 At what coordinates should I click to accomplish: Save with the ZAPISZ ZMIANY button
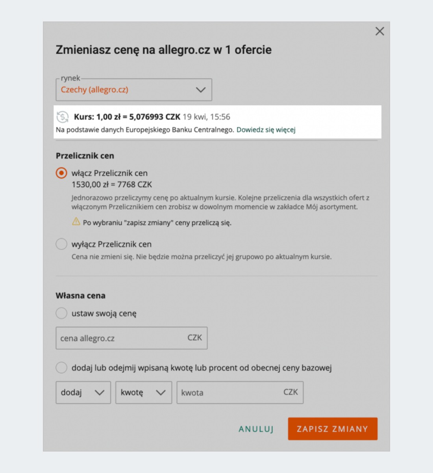[332, 429]
